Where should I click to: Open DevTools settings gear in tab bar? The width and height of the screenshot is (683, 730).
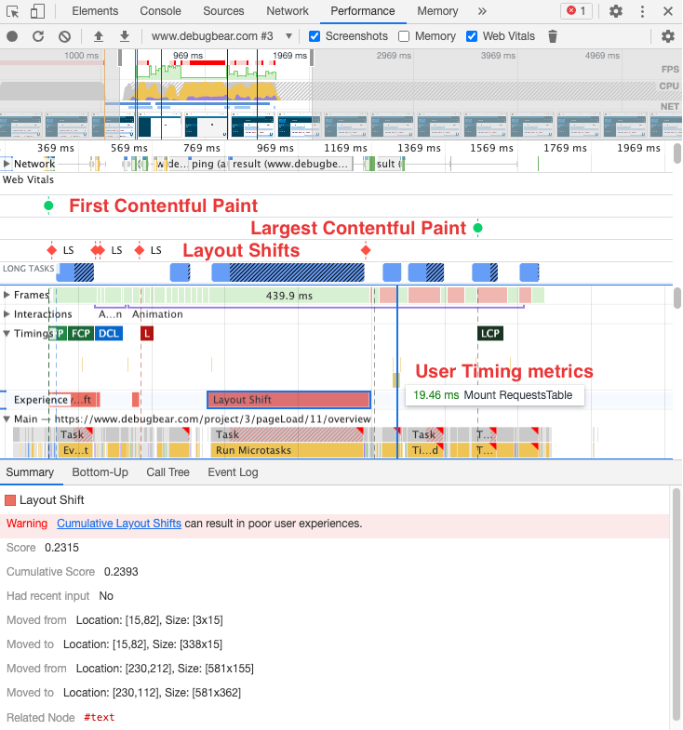point(616,11)
